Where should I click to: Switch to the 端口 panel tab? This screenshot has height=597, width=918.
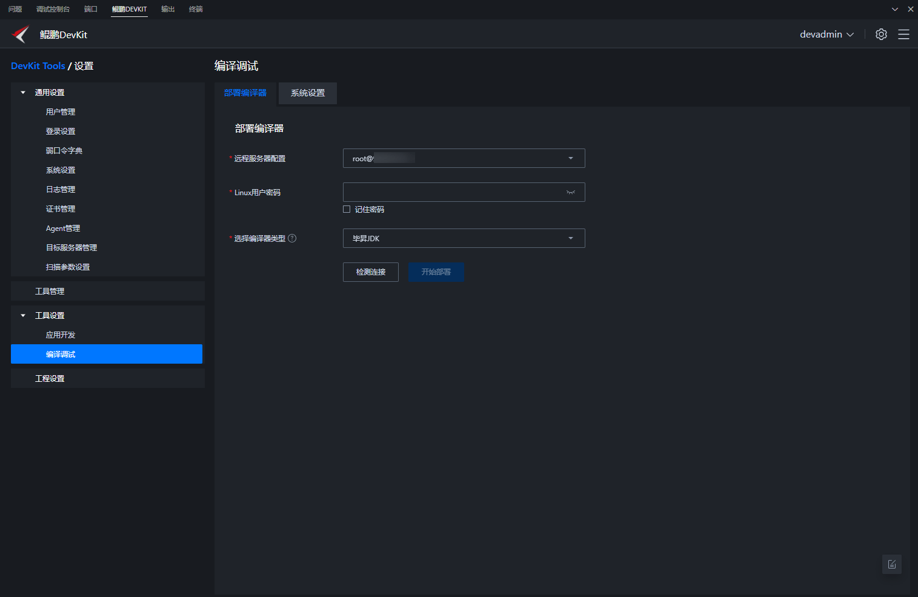91,9
